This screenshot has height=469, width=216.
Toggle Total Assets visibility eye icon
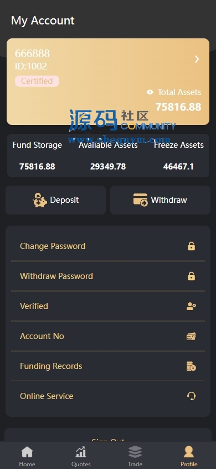click(x=150, y=92)
